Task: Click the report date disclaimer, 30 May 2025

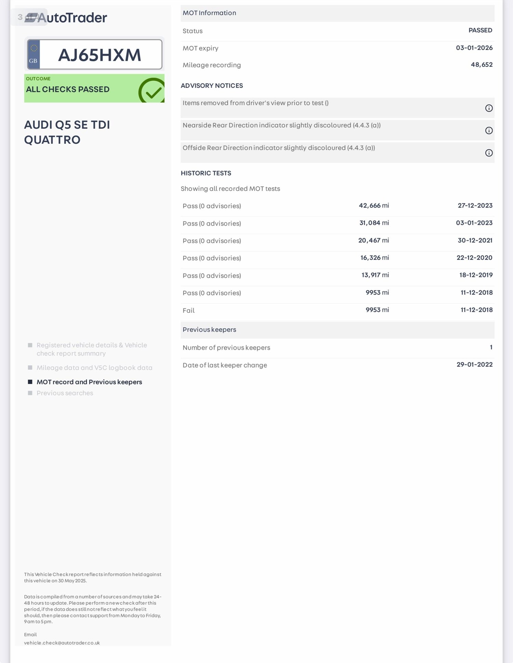Action: [x=92, y=577]
